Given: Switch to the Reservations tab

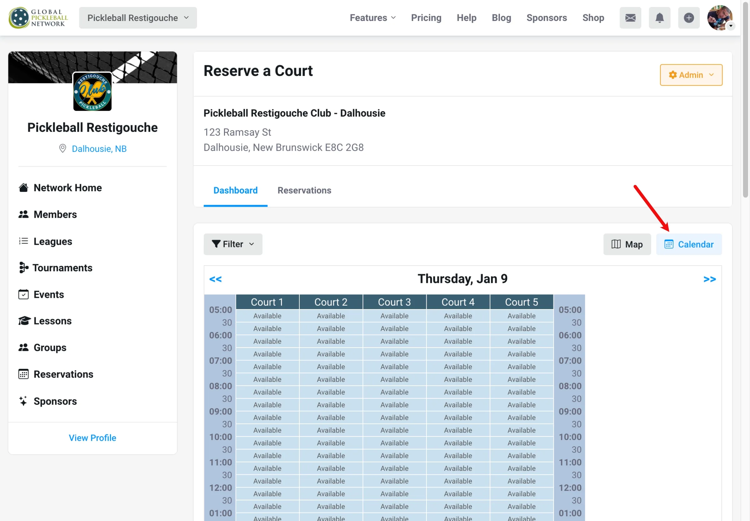Looking at the screenshot, I should [x=304, y=190].
